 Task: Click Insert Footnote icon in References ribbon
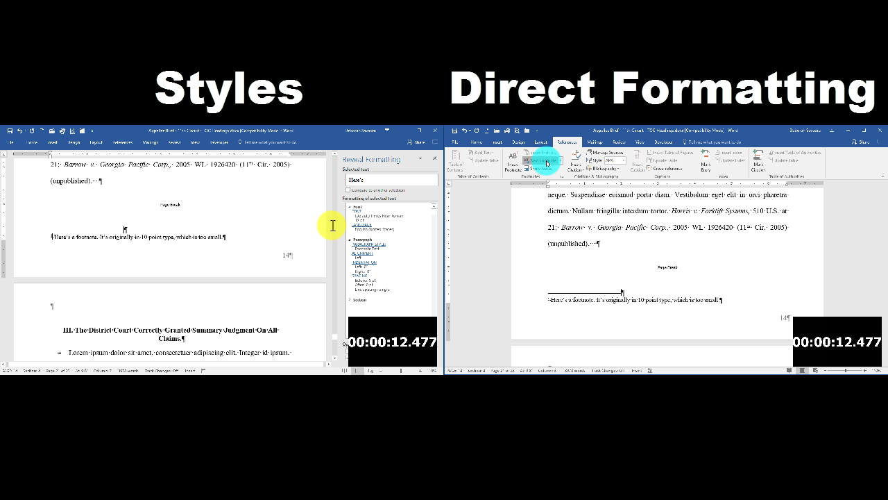point(513,161)
